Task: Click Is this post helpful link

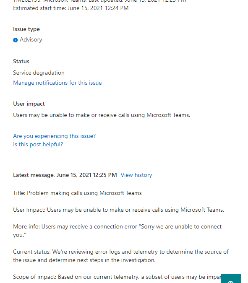Action: (38, 144)
